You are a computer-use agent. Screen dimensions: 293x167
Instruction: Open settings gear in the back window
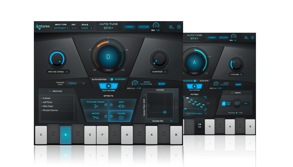[x=246, y=37]
